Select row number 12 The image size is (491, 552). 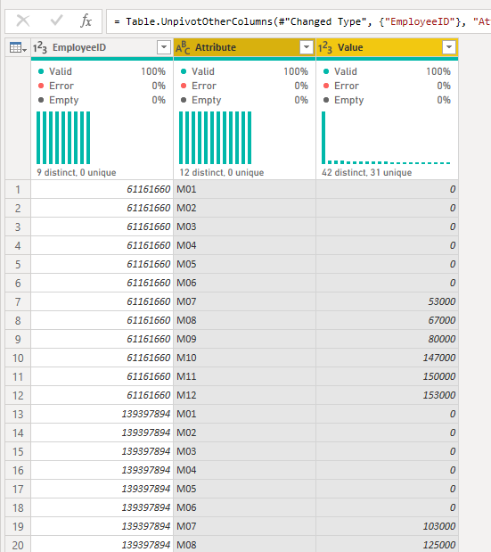point(18,395)
